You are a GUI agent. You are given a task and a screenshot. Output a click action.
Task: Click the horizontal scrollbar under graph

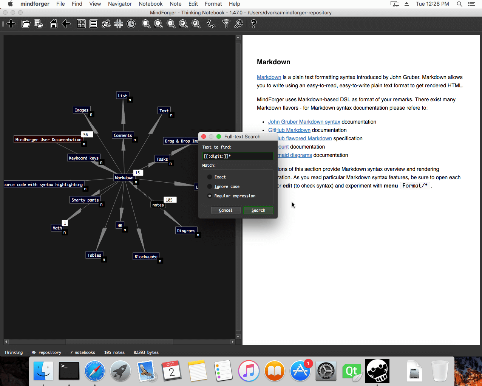point(119,342)
